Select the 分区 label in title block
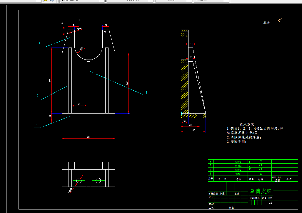This screenshot has width=302, height=213. pos(222,194)
